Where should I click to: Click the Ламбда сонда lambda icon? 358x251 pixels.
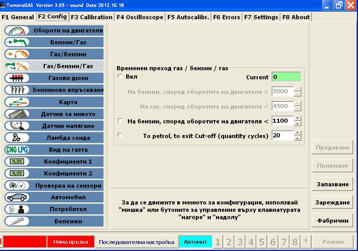pos(17,138)
